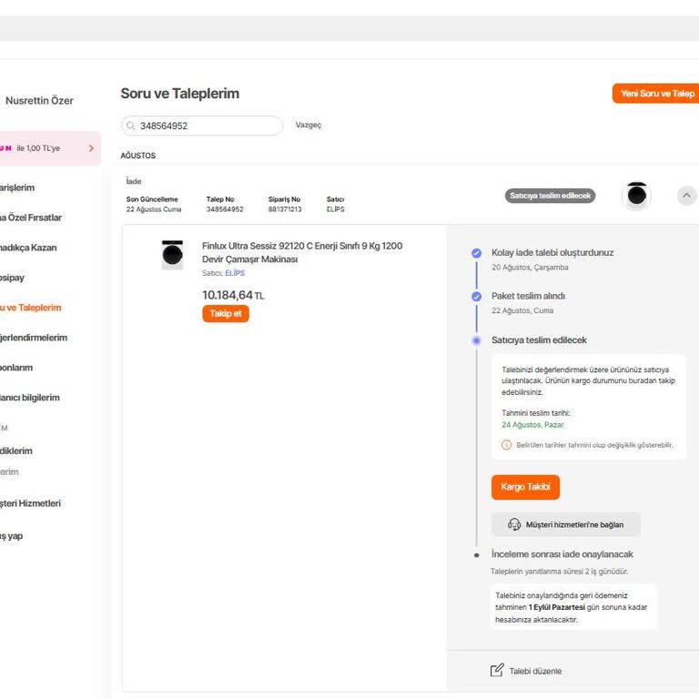Expand the premium banner arrow in sidebar
Viewport: 699px width, 699px height.
pyautogui.click(x=91, y=147)
